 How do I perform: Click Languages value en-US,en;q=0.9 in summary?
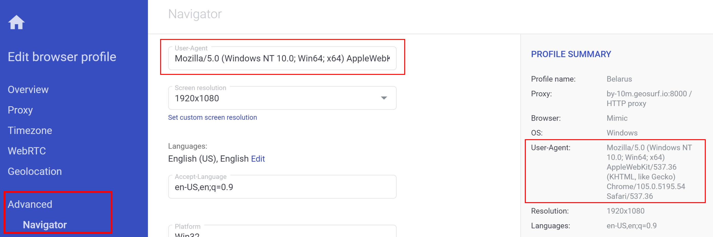631,226
